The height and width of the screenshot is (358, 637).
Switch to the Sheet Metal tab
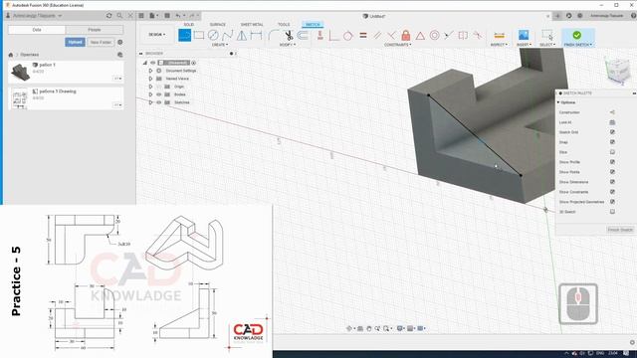coord(252,24)
